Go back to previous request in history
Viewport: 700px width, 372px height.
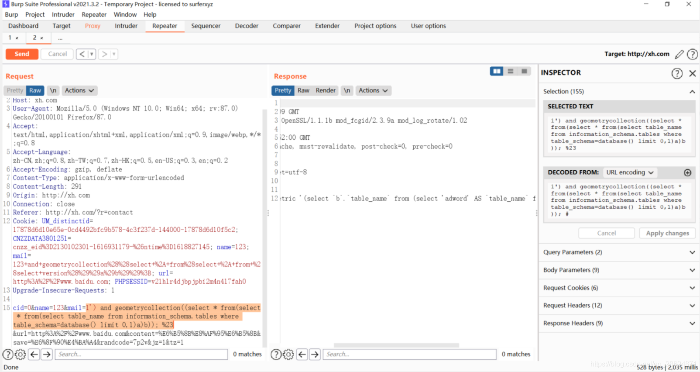[x=82, y=54]
